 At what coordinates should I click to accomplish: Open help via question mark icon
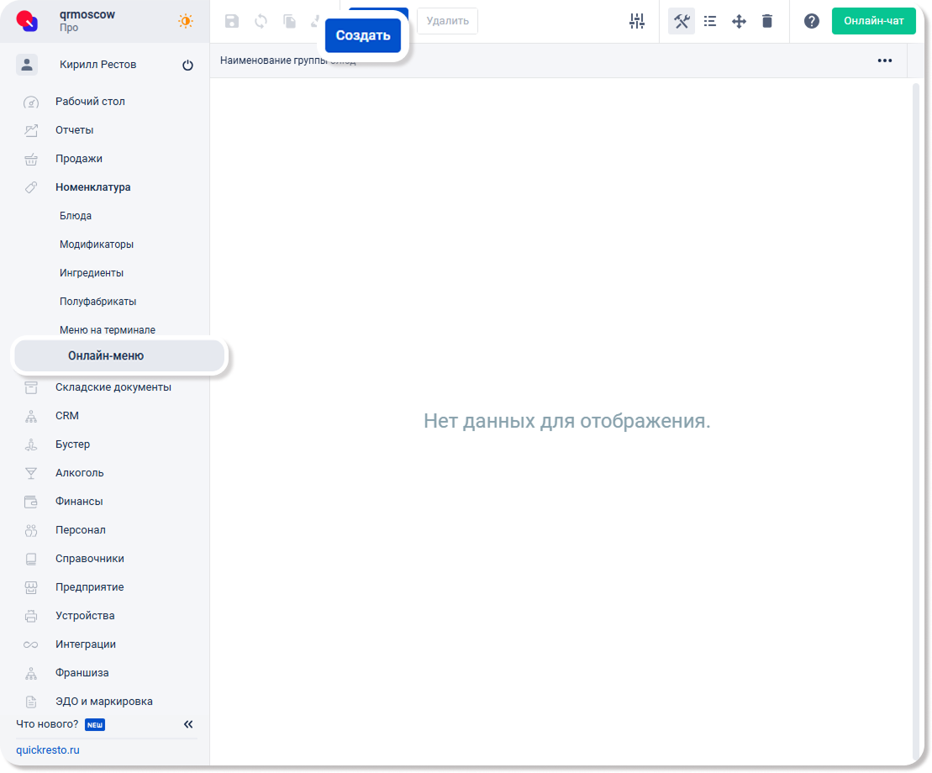tap(811, 21)
